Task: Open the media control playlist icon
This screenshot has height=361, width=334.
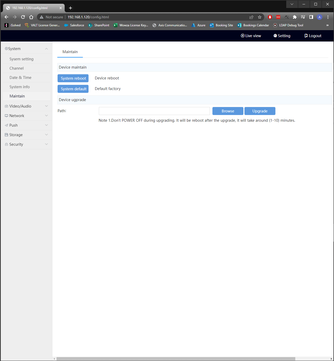Action: (303, 17)
